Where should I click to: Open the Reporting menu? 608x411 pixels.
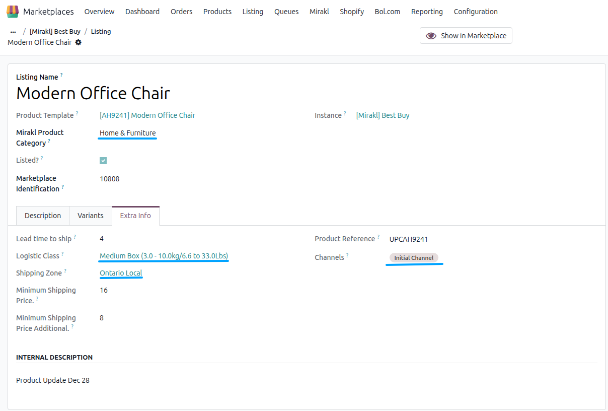[427, 11]
